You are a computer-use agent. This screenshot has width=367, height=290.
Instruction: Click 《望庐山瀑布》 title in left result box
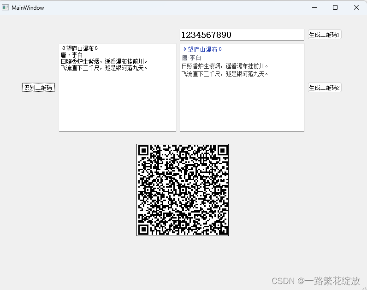80,48
